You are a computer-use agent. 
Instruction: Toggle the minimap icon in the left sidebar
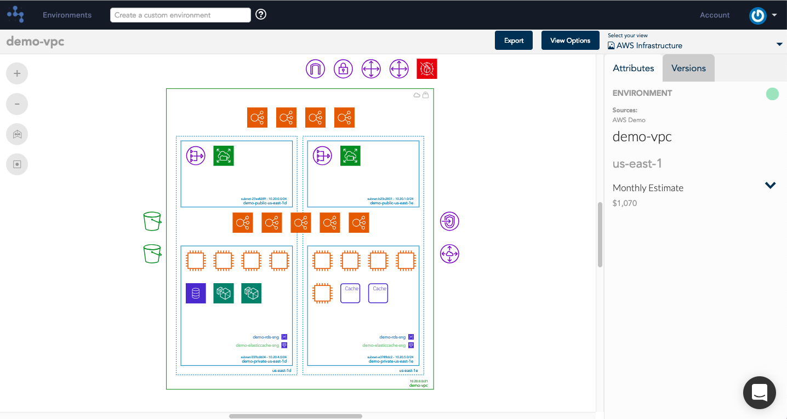(x=17, y=164)
